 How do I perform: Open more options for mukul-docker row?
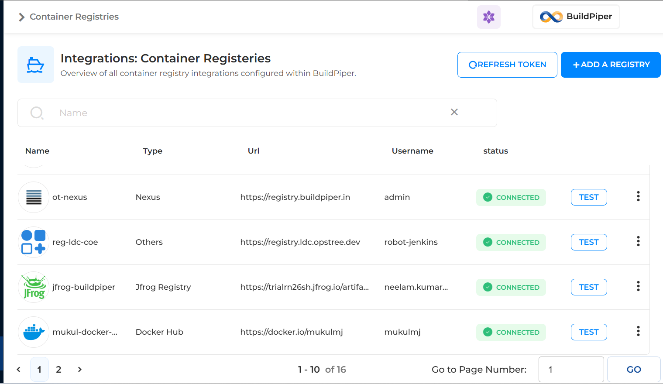pyautogui.click(x=638, y=331)
